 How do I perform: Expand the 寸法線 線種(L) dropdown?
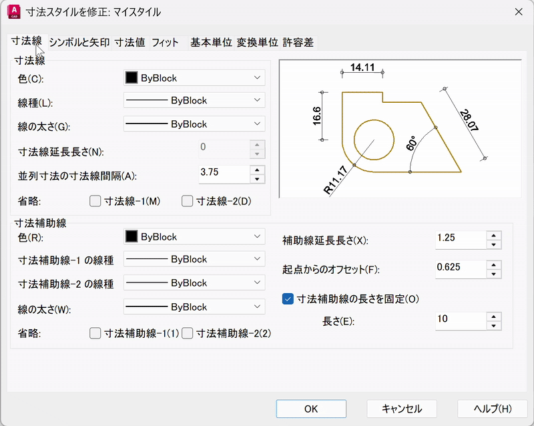(194, 101)
